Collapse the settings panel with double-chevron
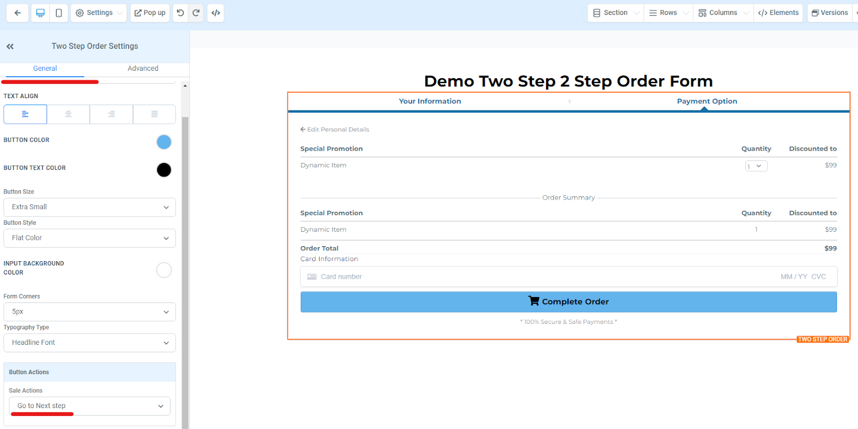 pyautogui.click(x=10, y=47)
